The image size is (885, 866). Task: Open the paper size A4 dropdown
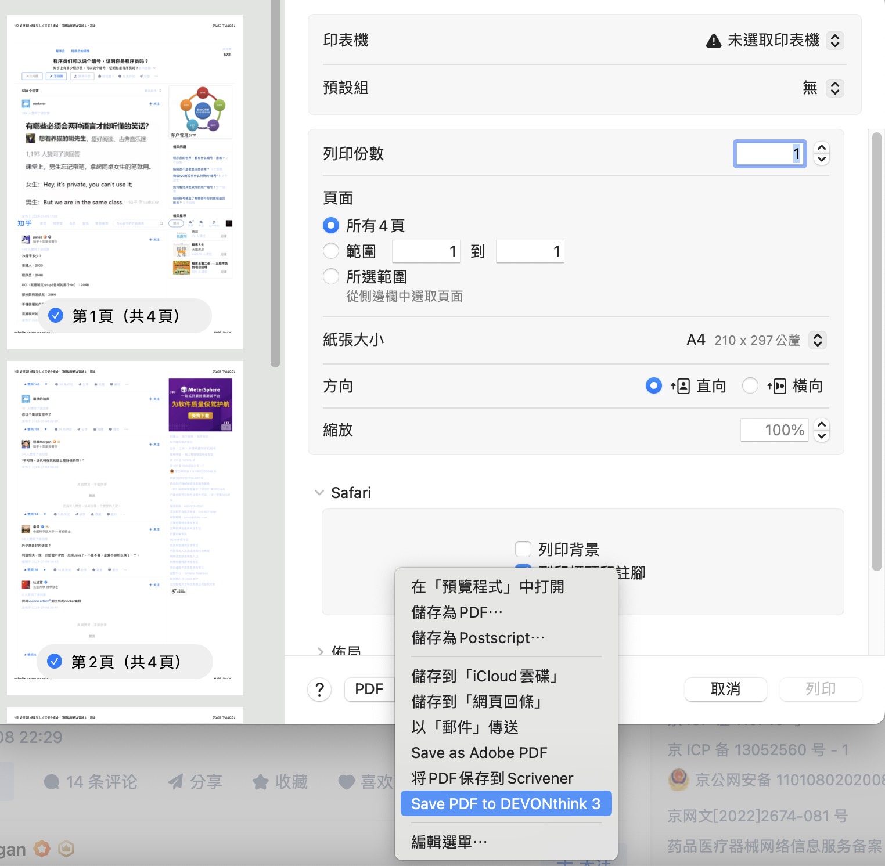click(x=817, y=340)
